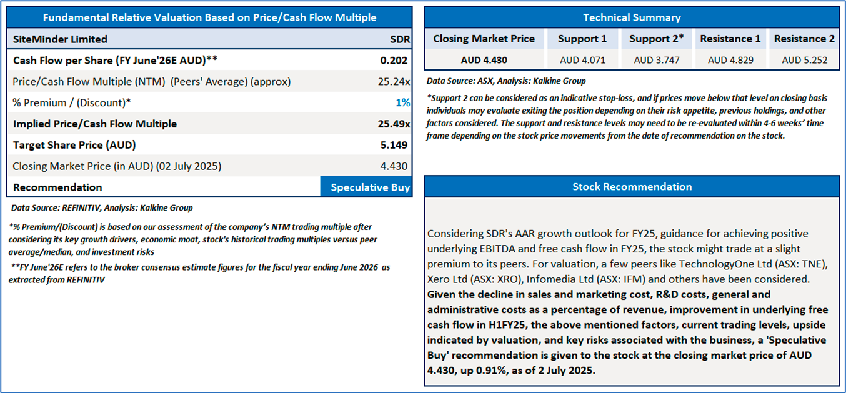Select the SiteMinder Limited company name cell
Viewport: 846px width, 393px height.
point(60,39)
